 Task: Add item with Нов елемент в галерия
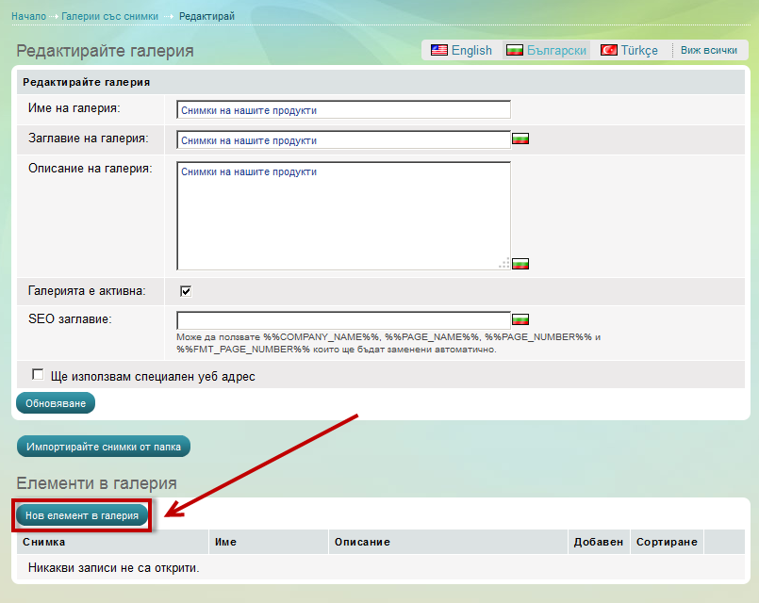click(x=82, y=515)
